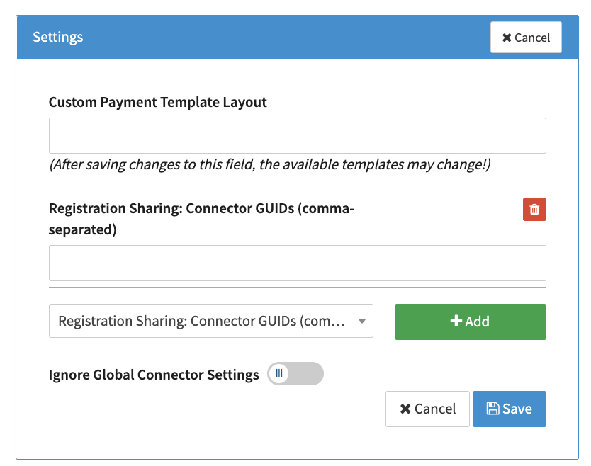
Task: Click the X icon in the header Cancel button
Action: [x=507, y=38]
